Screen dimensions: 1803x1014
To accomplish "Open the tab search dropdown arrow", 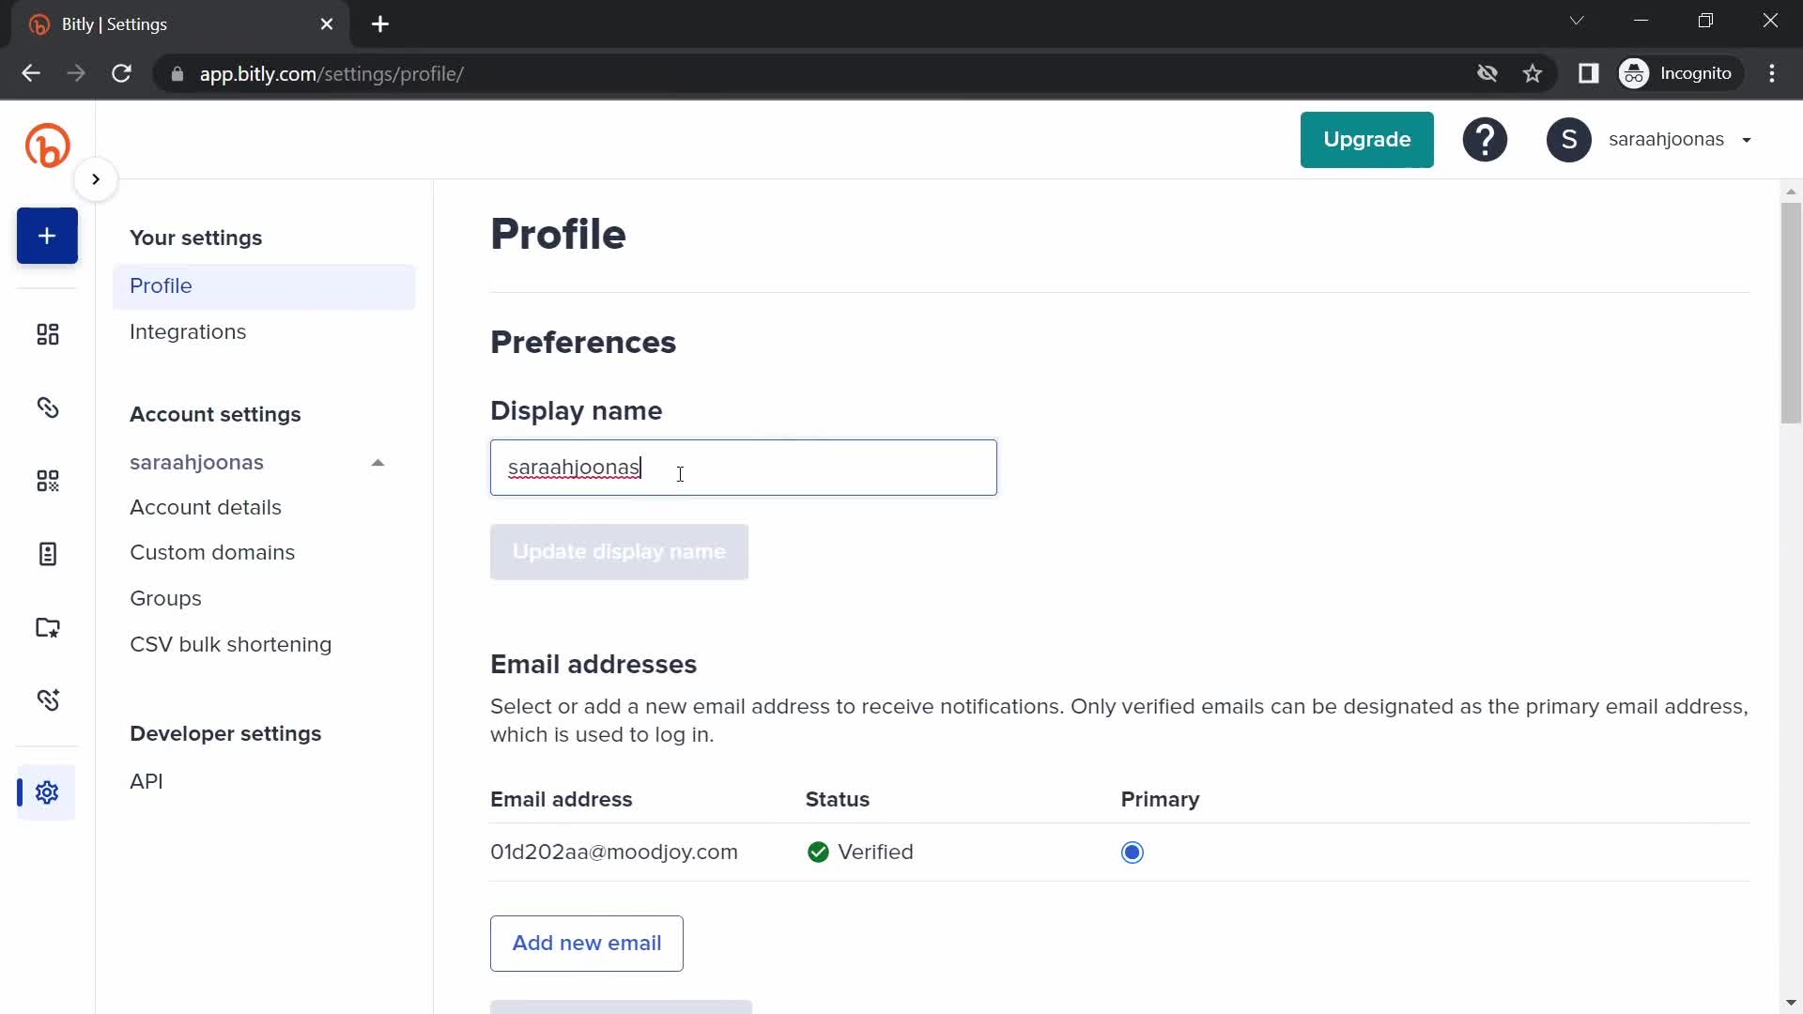I will [1577, 21].
